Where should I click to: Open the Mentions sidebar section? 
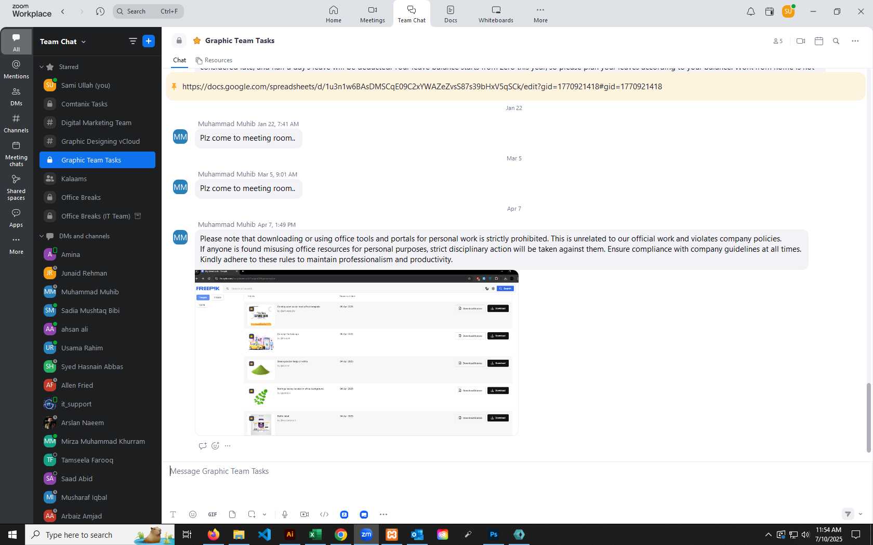point(16,70)
